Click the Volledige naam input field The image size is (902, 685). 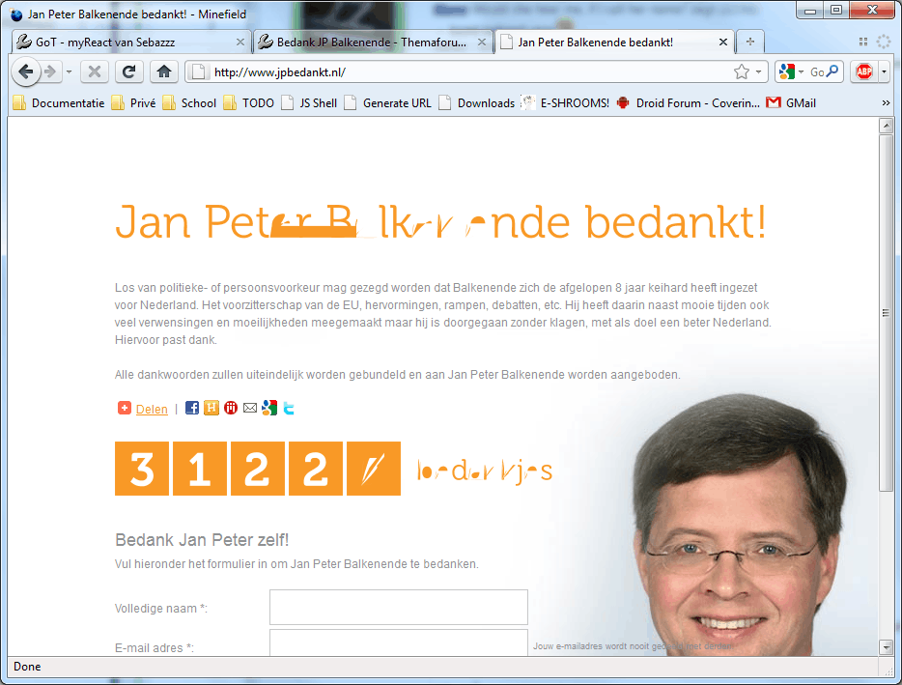[399, 607]
